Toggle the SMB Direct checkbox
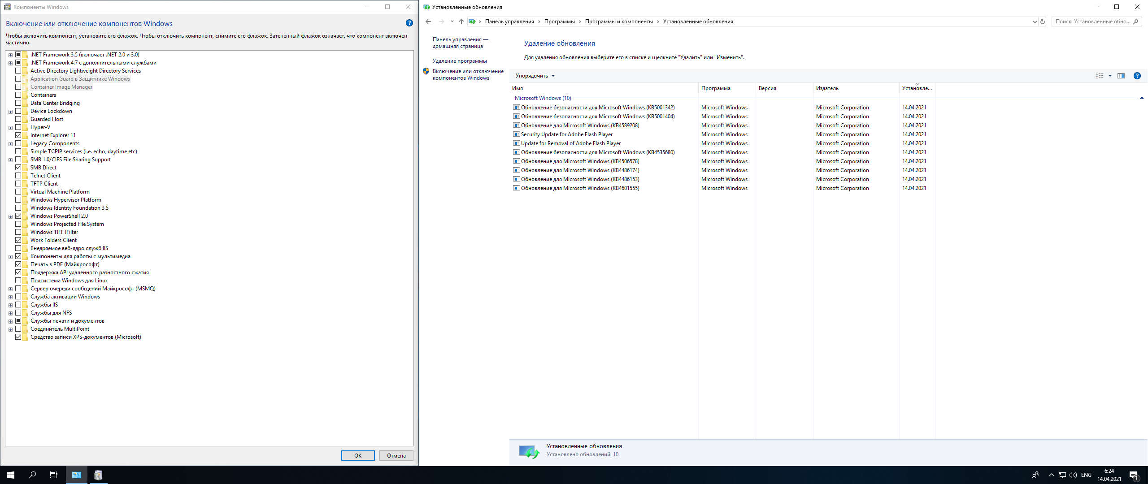The height and width of the screenshot is (484, 1148). coord(18,168)
